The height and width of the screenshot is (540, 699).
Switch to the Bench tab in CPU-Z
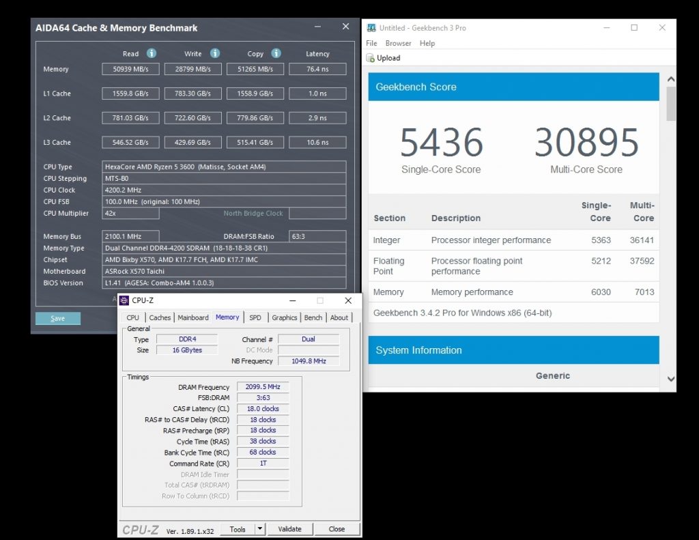pyautogui.click(x=313, y=317)
